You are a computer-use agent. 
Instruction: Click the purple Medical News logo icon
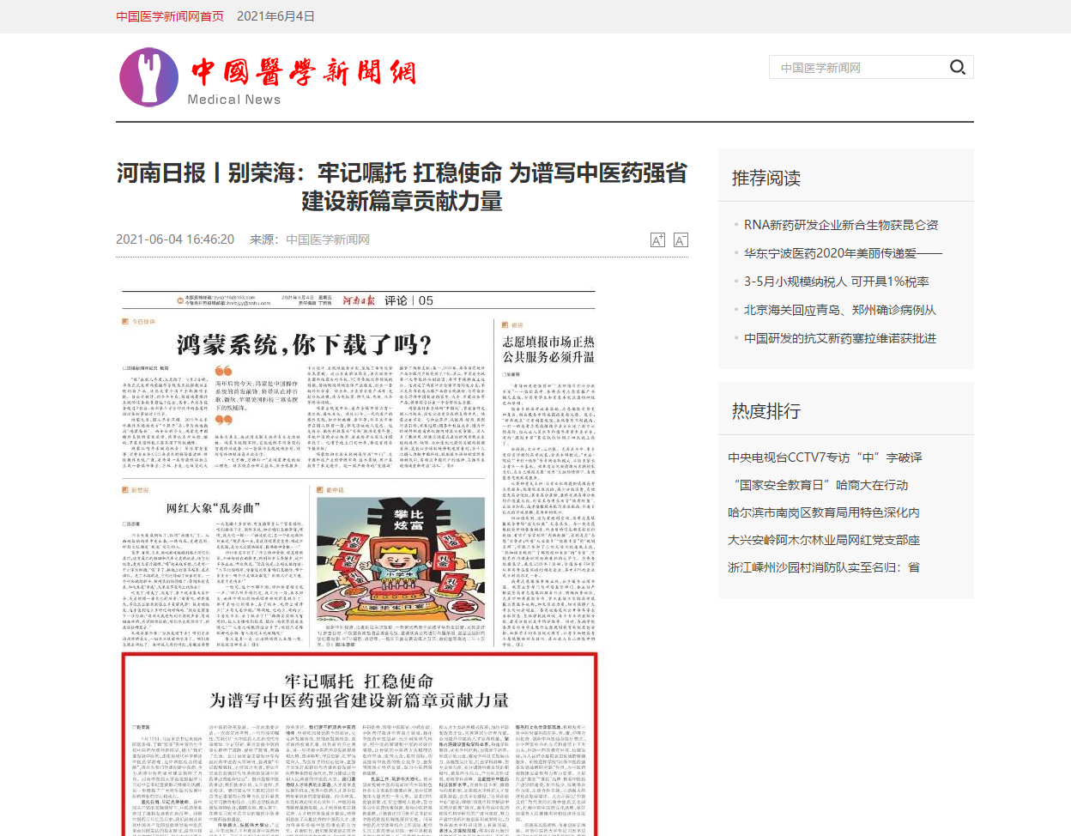(x=148, y=77)
